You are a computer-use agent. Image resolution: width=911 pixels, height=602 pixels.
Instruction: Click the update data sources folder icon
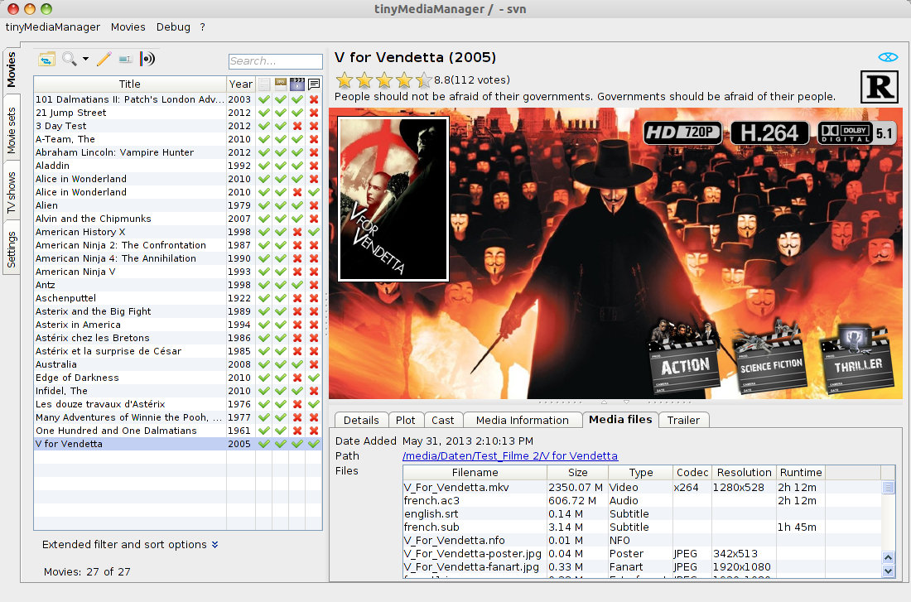click(47, 59)
